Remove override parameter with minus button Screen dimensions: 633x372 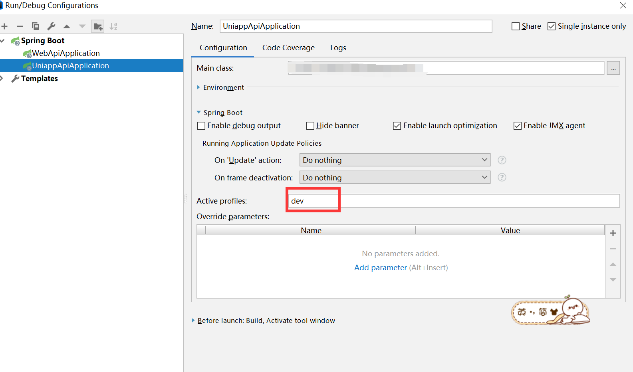613,249
